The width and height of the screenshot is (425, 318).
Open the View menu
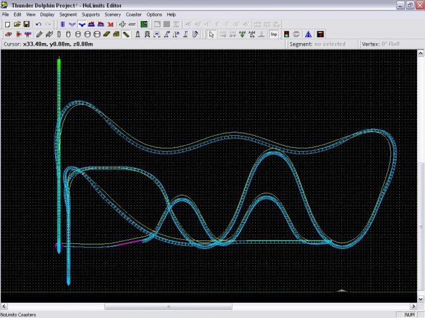(31, 15)
